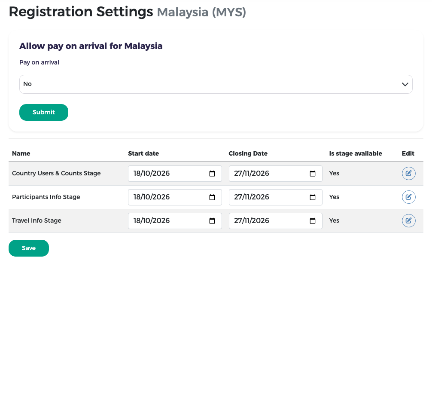Focus closing date field for Travel Info Stage

click(x=276, y=221)
